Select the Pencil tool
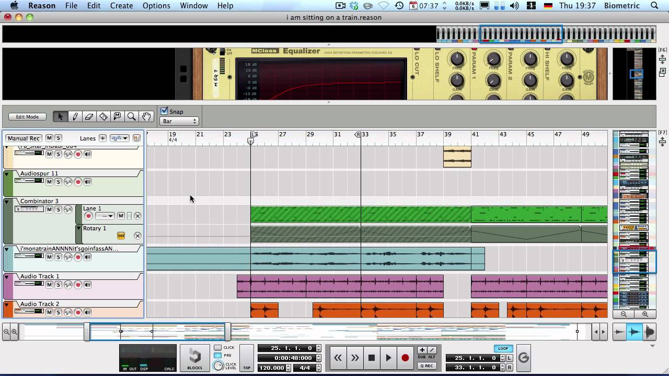Image resolution: width=669 pixels, height=376 pixels. point(75,116)
